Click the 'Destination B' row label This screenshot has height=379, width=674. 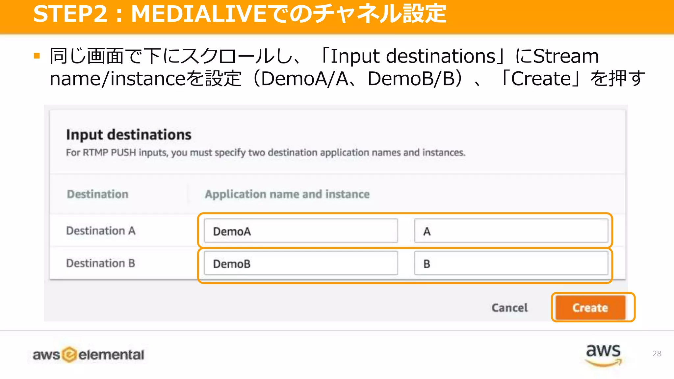(101, 263)
